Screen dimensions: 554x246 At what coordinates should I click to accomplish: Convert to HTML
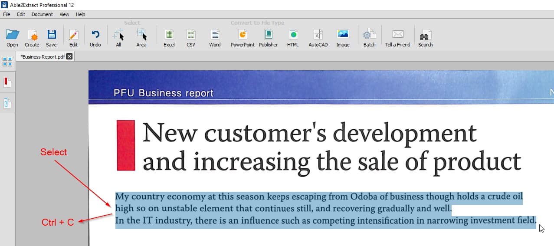[x=293, y=35]
